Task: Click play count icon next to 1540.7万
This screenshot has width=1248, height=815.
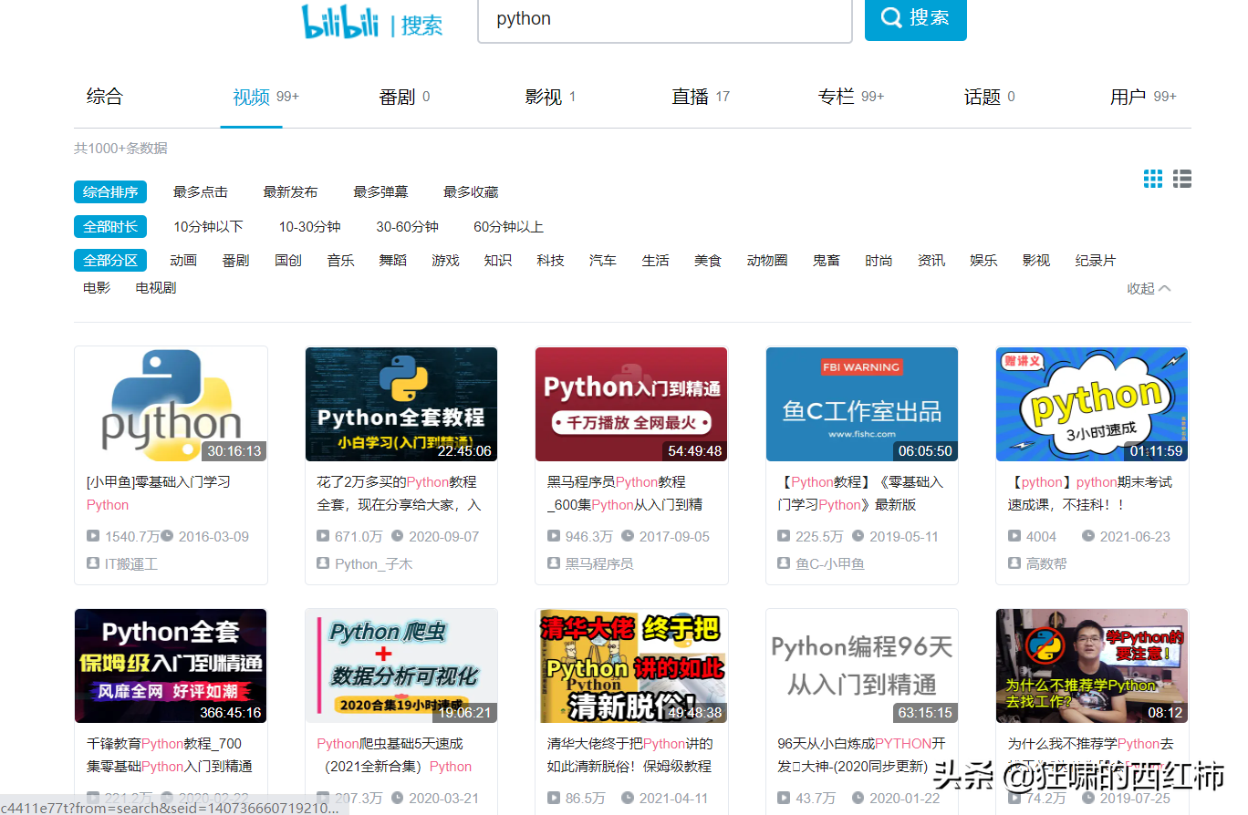Action: pyautogui.click(x=93, y=536)
